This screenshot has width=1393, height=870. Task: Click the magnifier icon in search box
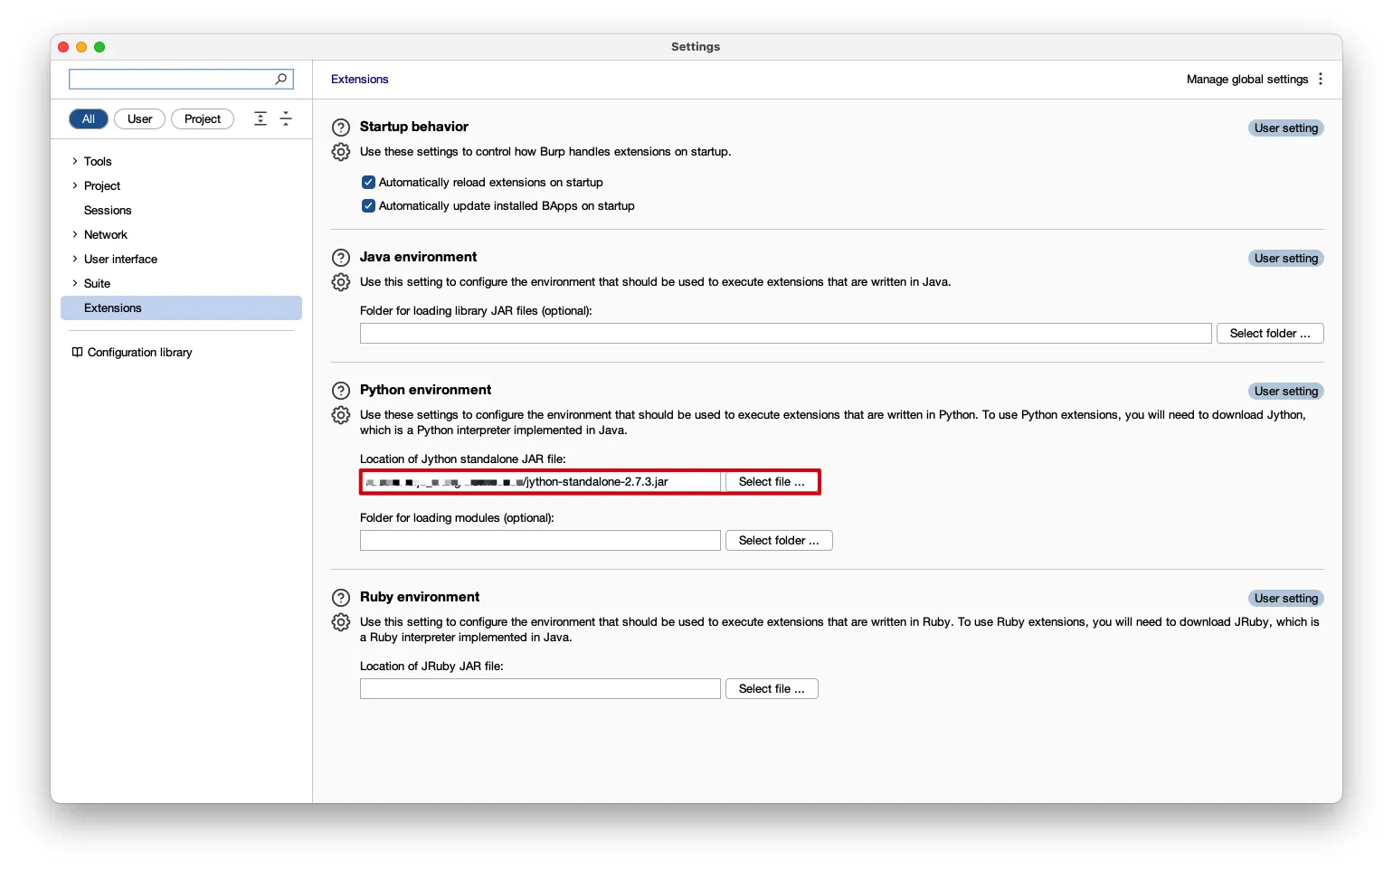coord(281,80)
